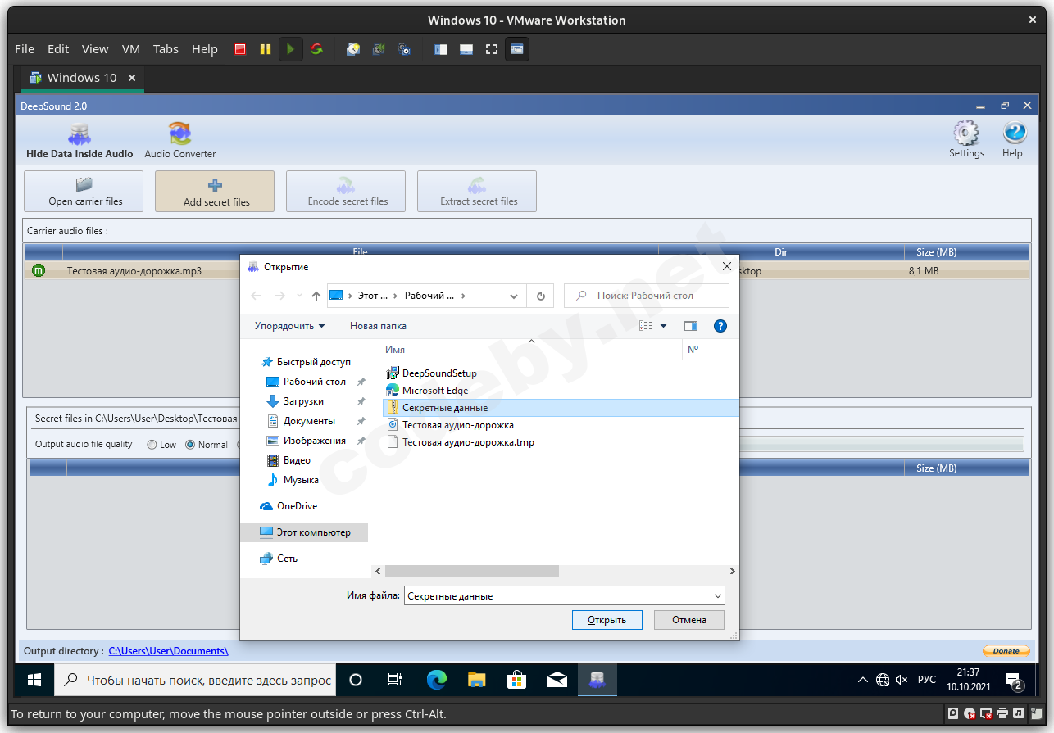Open DeepSound Settings gear icon
This screenshot has width=1054, height=733.
966,133
